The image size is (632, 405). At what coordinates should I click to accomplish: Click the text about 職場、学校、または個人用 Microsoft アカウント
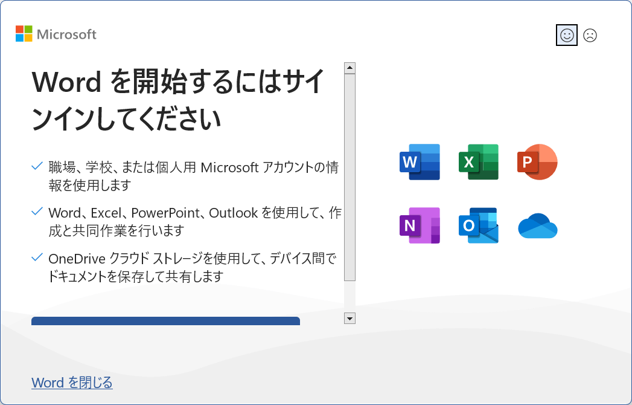pyautogui.click(x=194, y=176)
